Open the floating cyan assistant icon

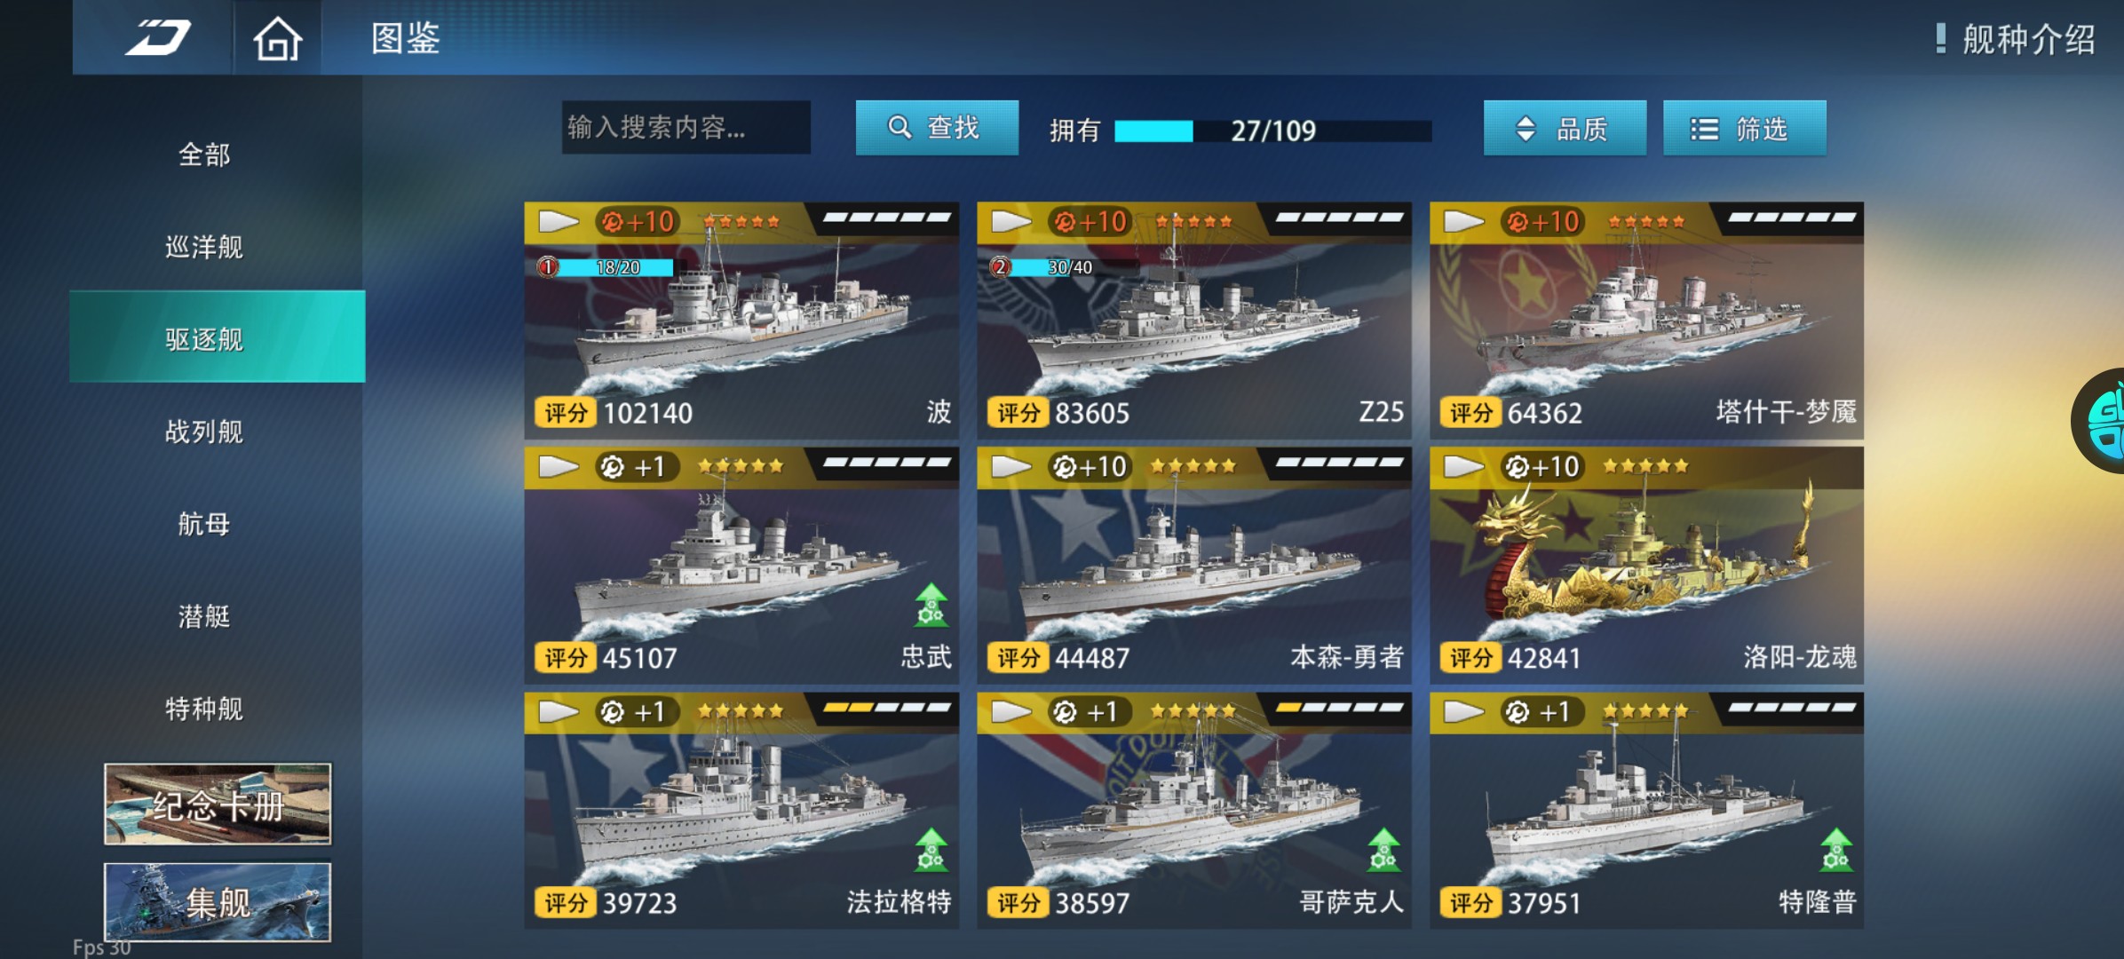pos(2101,421)
